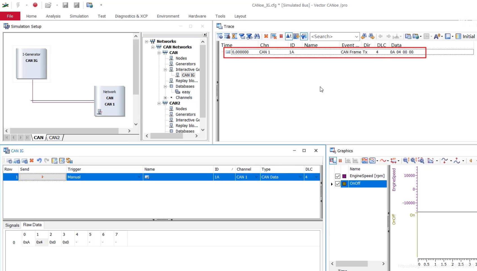477x271 pixels.
Task: Open the Trace Search combo box dropdown
Action: (x=356, y=37)
